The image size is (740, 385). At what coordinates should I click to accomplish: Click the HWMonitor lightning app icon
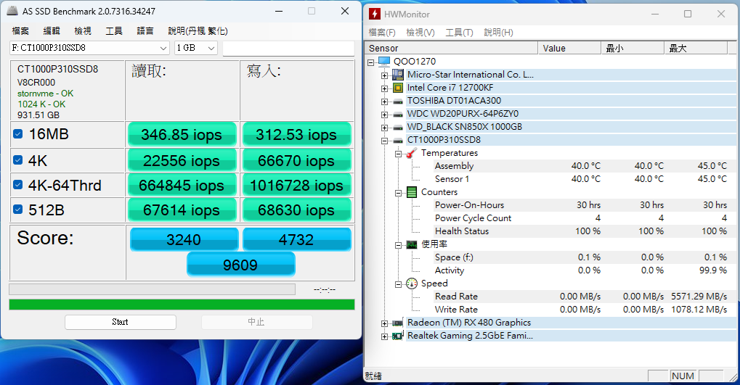[x=375, y=14]
